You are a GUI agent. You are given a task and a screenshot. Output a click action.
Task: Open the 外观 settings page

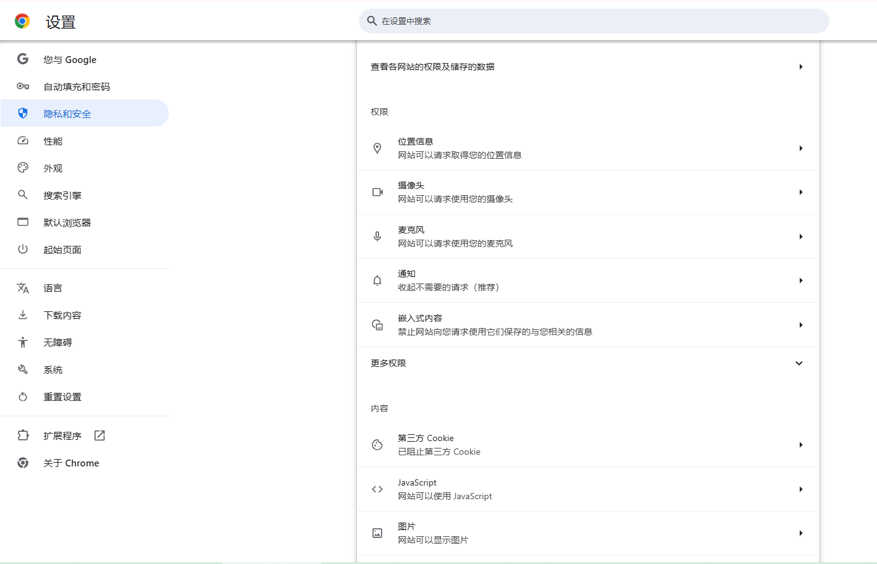point(85,168)
